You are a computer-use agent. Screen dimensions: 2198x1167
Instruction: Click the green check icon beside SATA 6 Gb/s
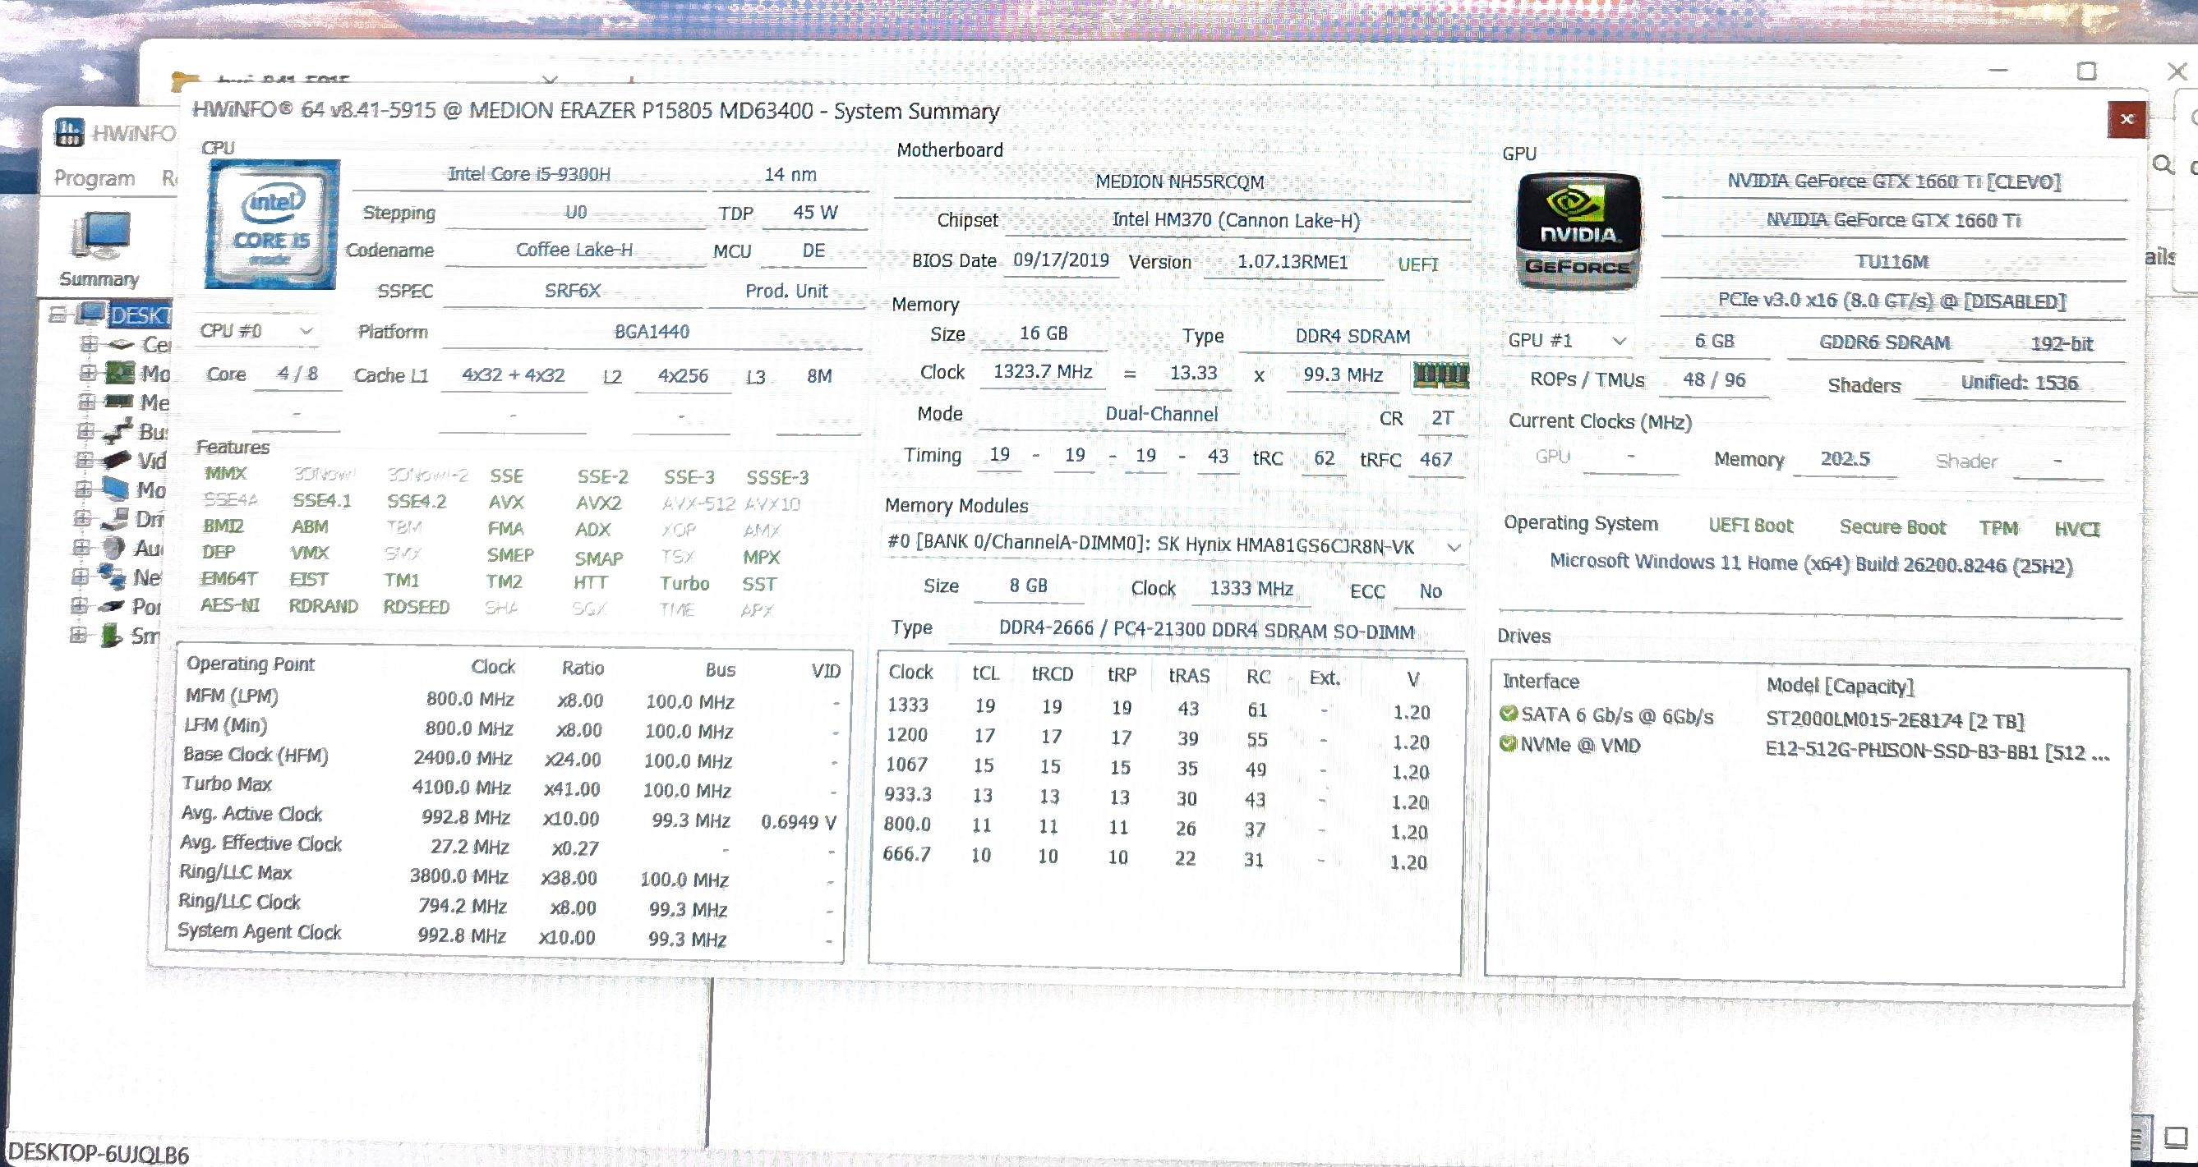click(1509, 714)
